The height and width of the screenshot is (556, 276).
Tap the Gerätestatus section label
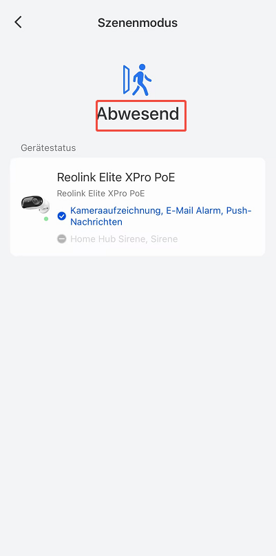(x=48, y=148)
